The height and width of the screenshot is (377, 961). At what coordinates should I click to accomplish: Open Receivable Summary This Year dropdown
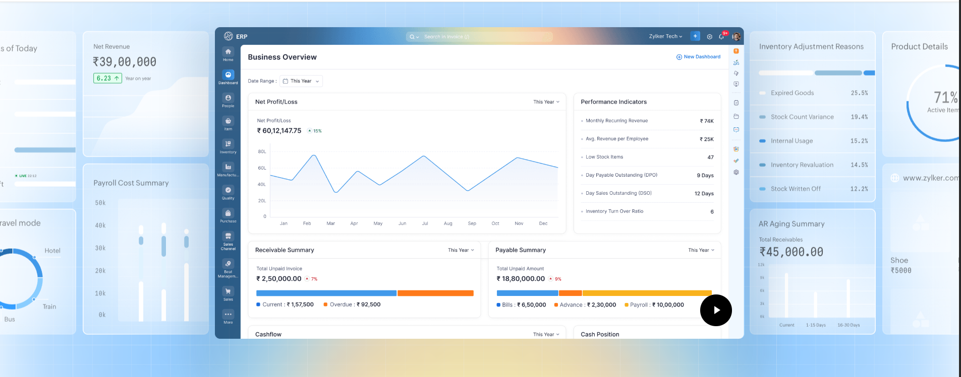461,250
